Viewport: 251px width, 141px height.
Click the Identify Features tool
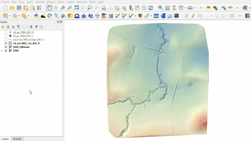161,8
